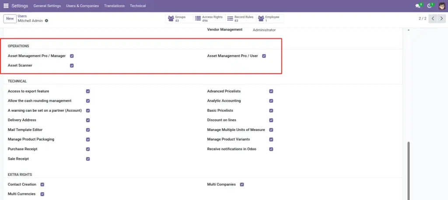
Task: Toggle Allow the cash rounding management checkbox
Action: 88,101
